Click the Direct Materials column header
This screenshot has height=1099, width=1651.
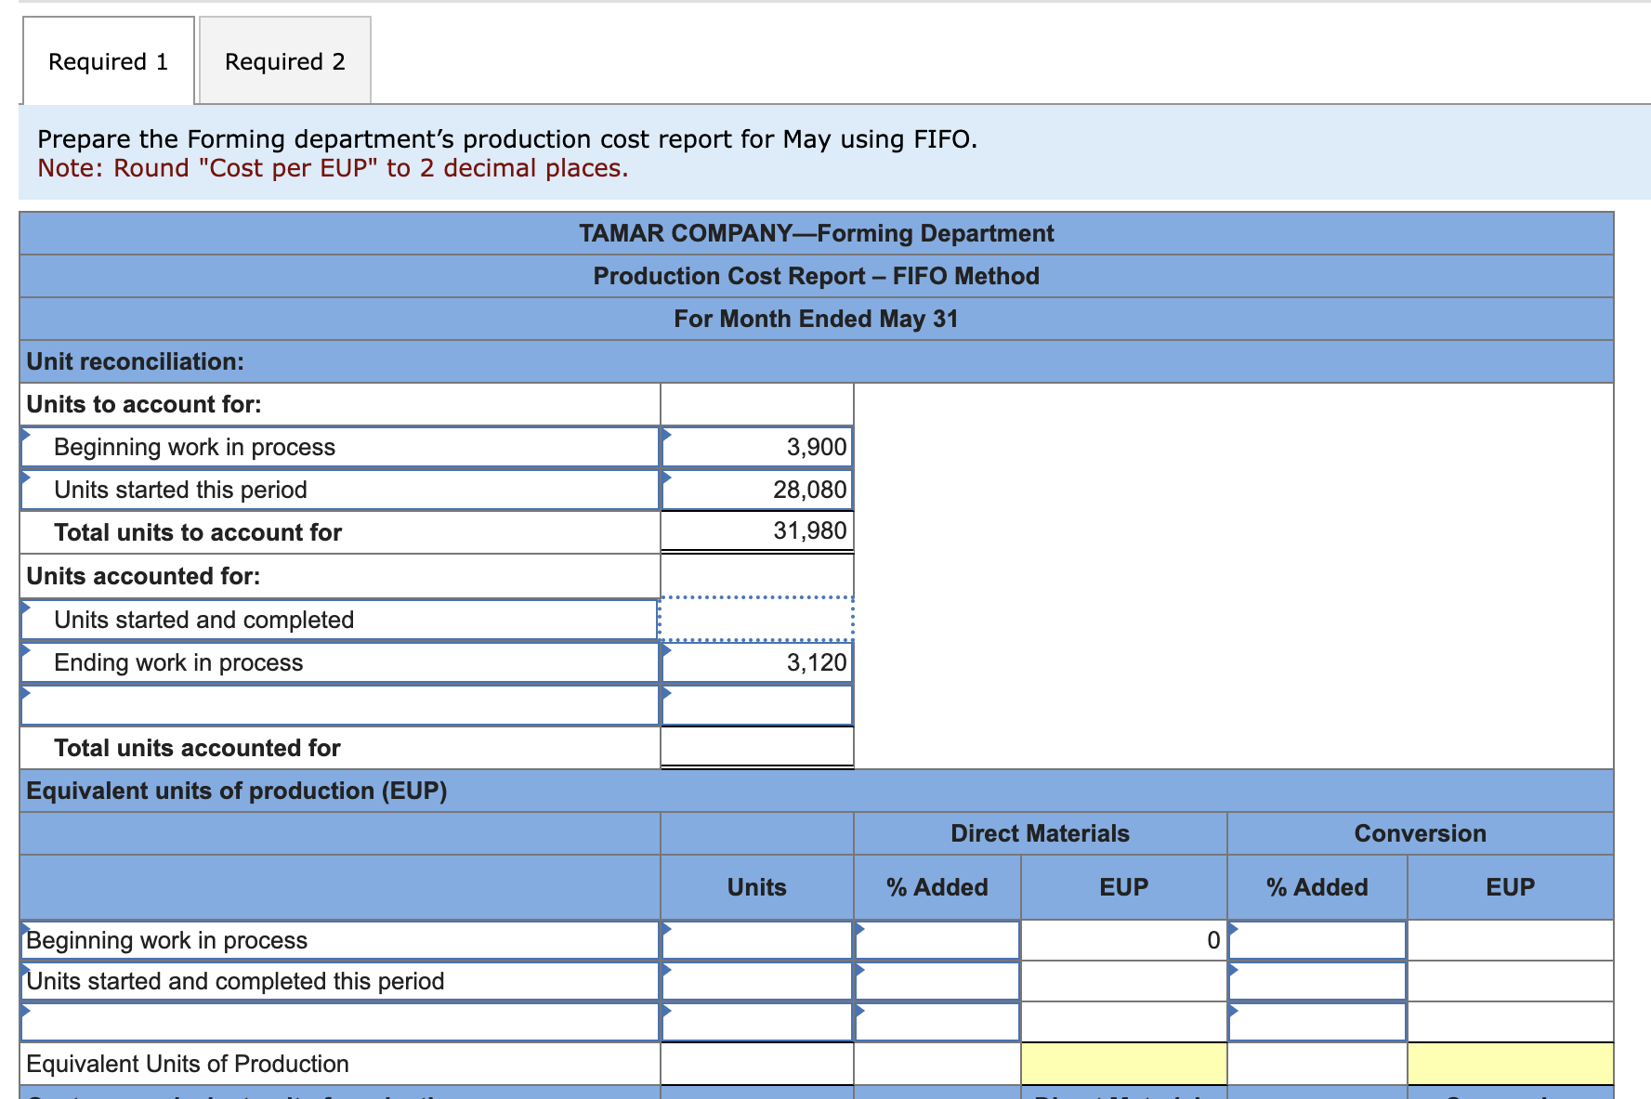(1040, 833)
